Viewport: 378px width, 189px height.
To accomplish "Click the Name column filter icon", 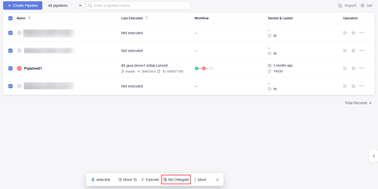I will pyautogui.click(x=30, y=18).
